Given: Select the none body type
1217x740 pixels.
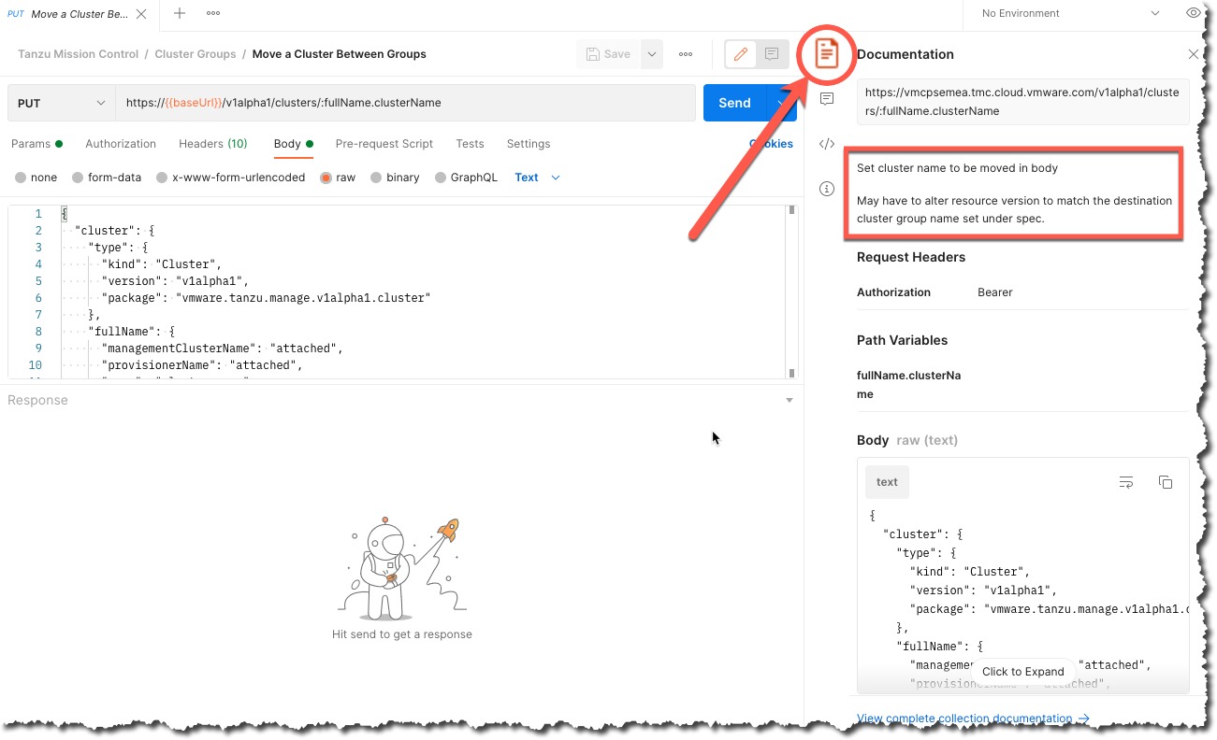Looking at the screenshot, I should click(x=36, y=178).
